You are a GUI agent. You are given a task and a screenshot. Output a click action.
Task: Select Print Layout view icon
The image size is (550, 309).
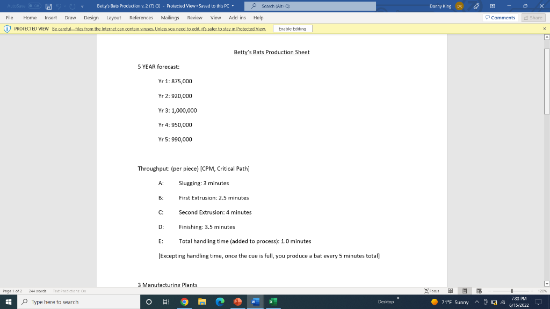[465, 291]
